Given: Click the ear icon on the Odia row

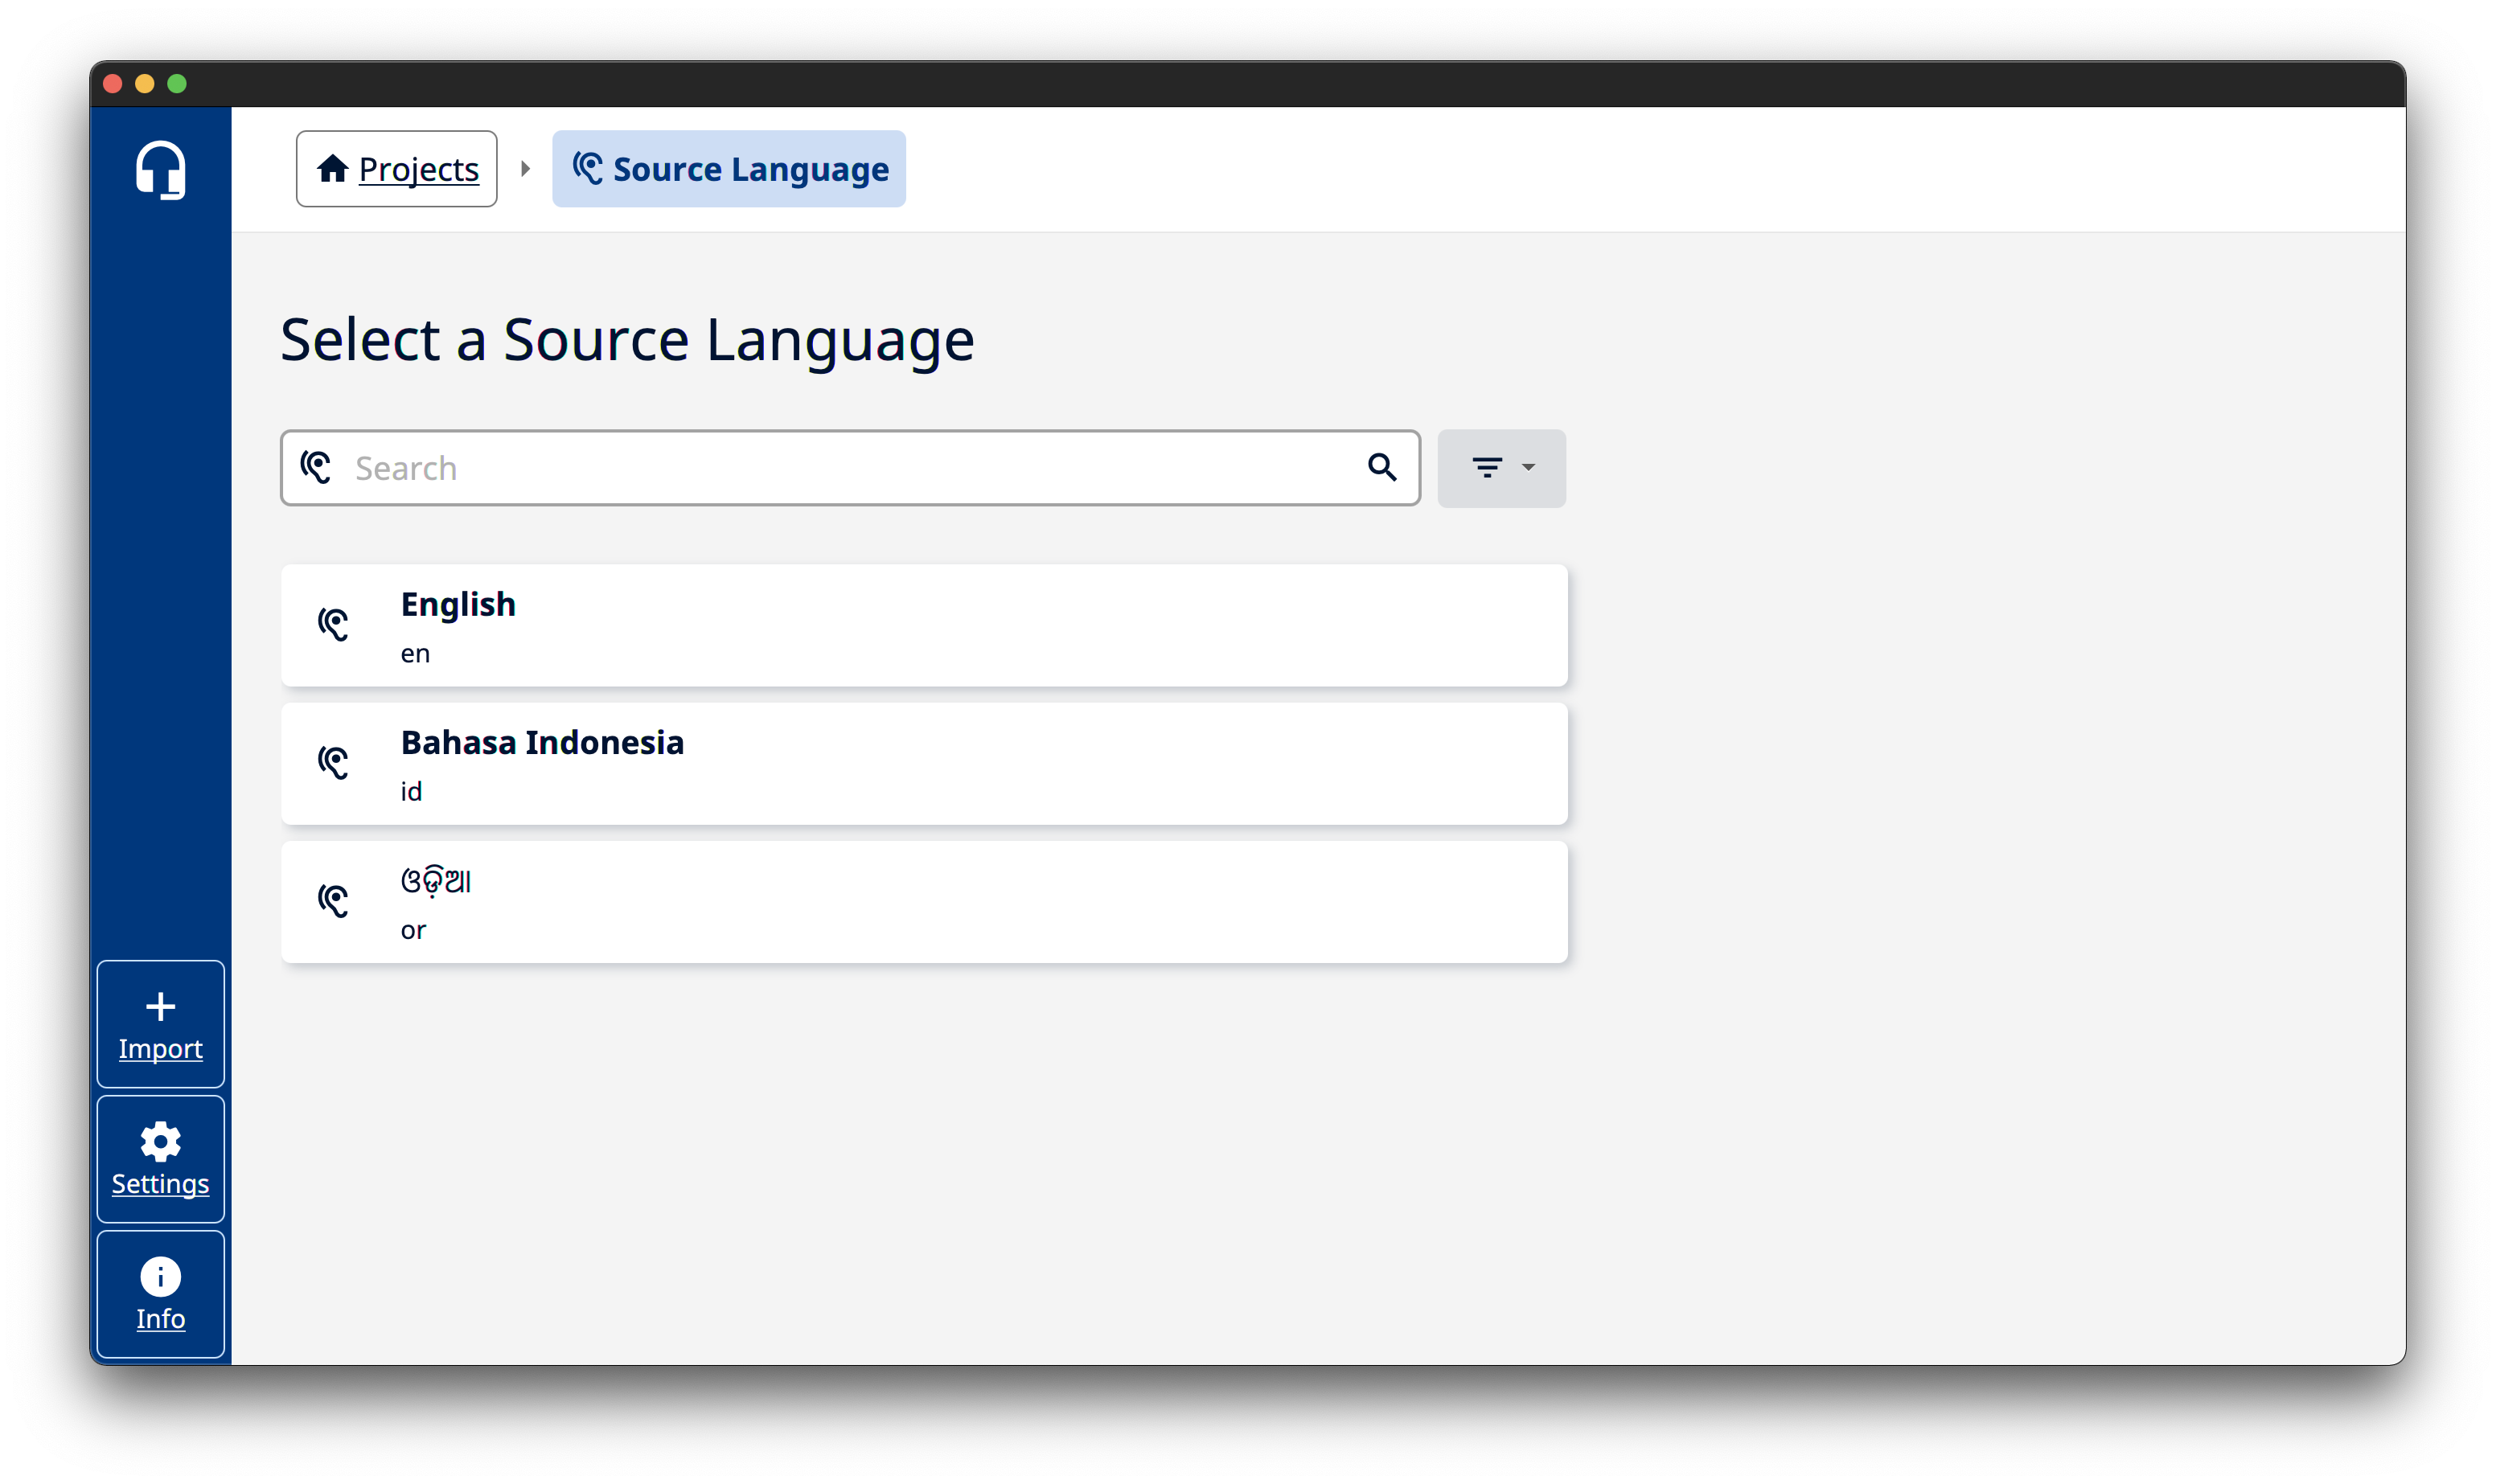Looking at the screenshot, I should point(334,901).
